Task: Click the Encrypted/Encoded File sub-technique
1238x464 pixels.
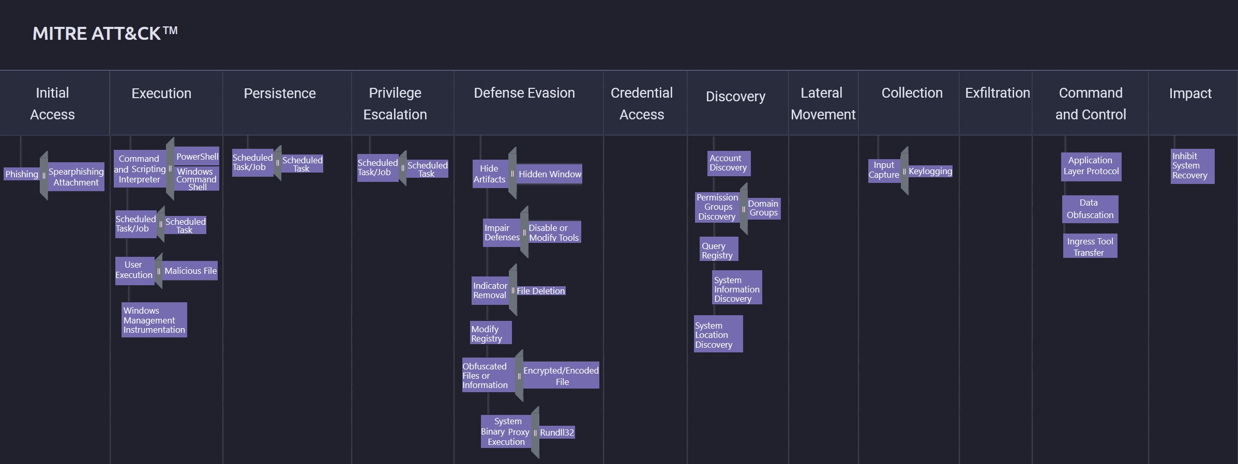Action: pyautogui.click(x=561, y=376)
